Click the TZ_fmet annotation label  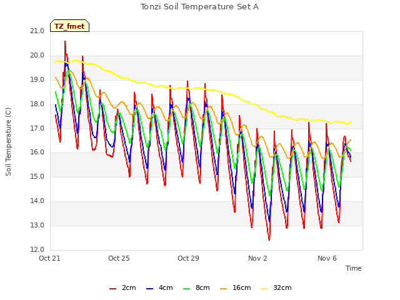point(69,26)
